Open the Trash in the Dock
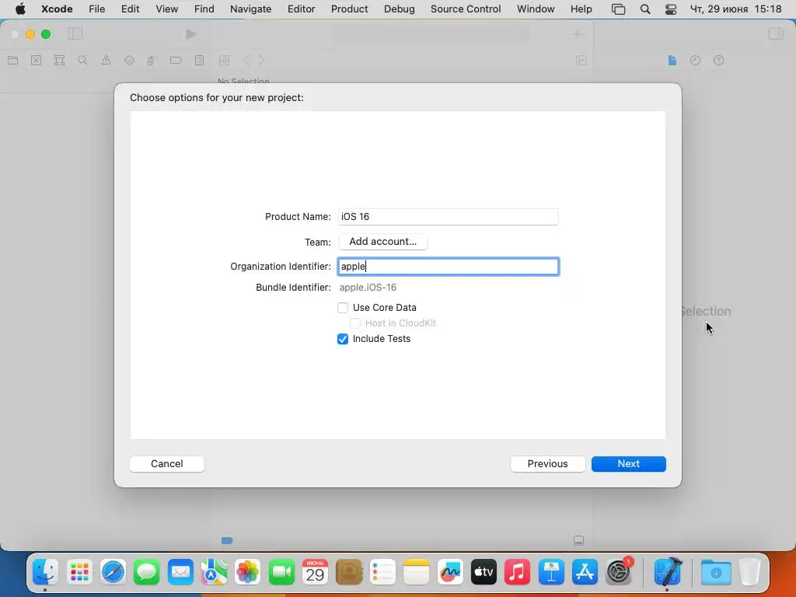Screen dimensions: 796x597 [750, 572]
